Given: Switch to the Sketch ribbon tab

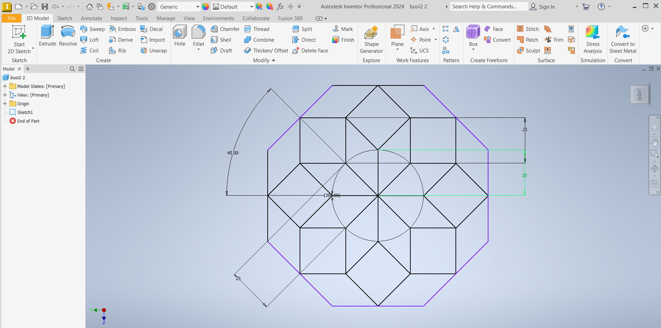Looking at the screenshot, I should click(65, 18).
